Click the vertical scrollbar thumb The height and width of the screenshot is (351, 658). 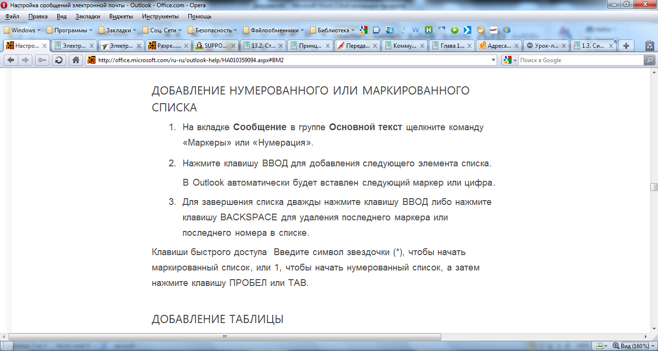point(654,187)
